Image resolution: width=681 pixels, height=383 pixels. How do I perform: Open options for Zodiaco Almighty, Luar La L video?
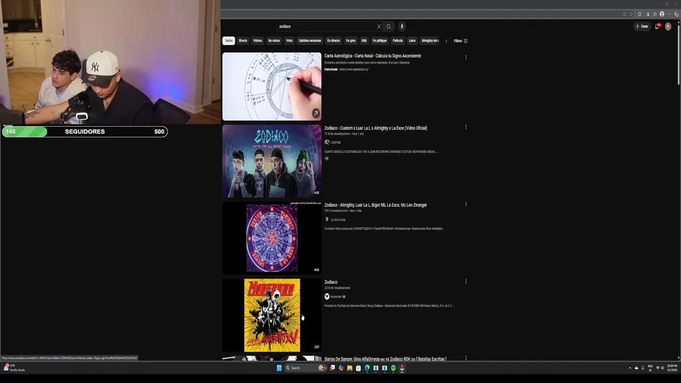click(x=466, y=204)
